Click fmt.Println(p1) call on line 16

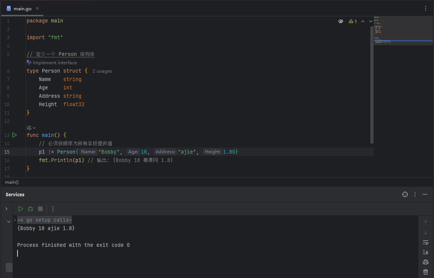pos(61,160)
